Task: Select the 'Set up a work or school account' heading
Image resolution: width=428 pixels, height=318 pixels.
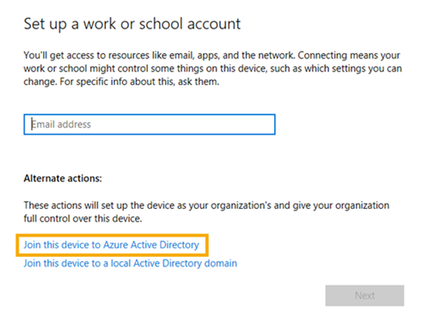Action: (x=132, y=24)
